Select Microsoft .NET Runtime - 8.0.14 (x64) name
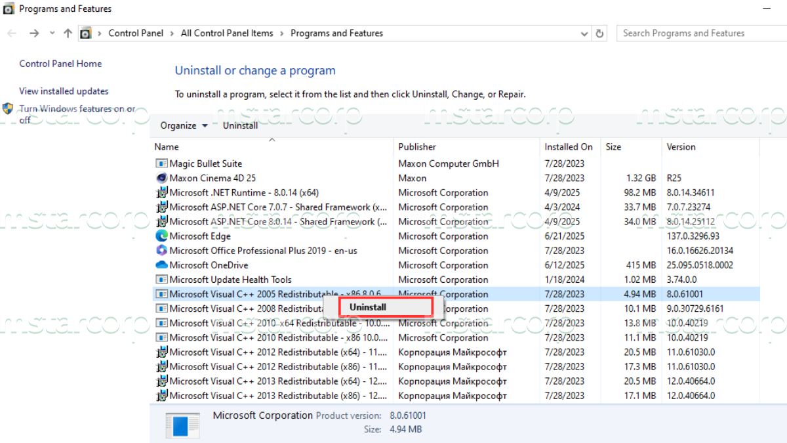787x443 pixels. [244, 192]
